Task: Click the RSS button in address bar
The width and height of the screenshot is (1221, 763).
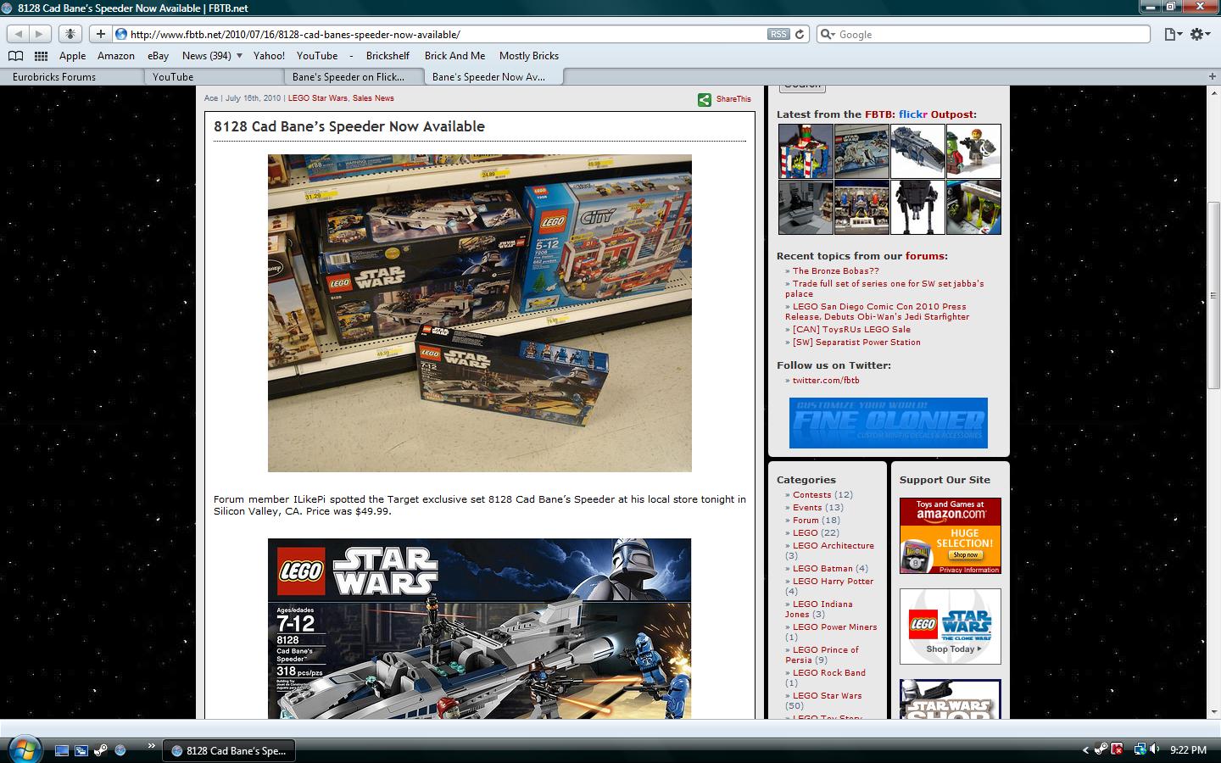Action: (x=778, y=34)
